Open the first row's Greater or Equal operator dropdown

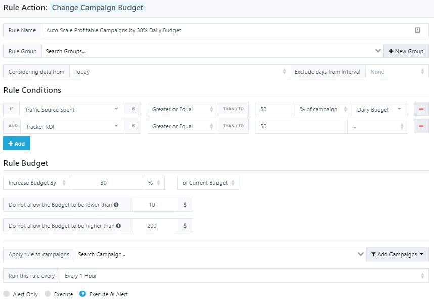(x=182, y=109)
